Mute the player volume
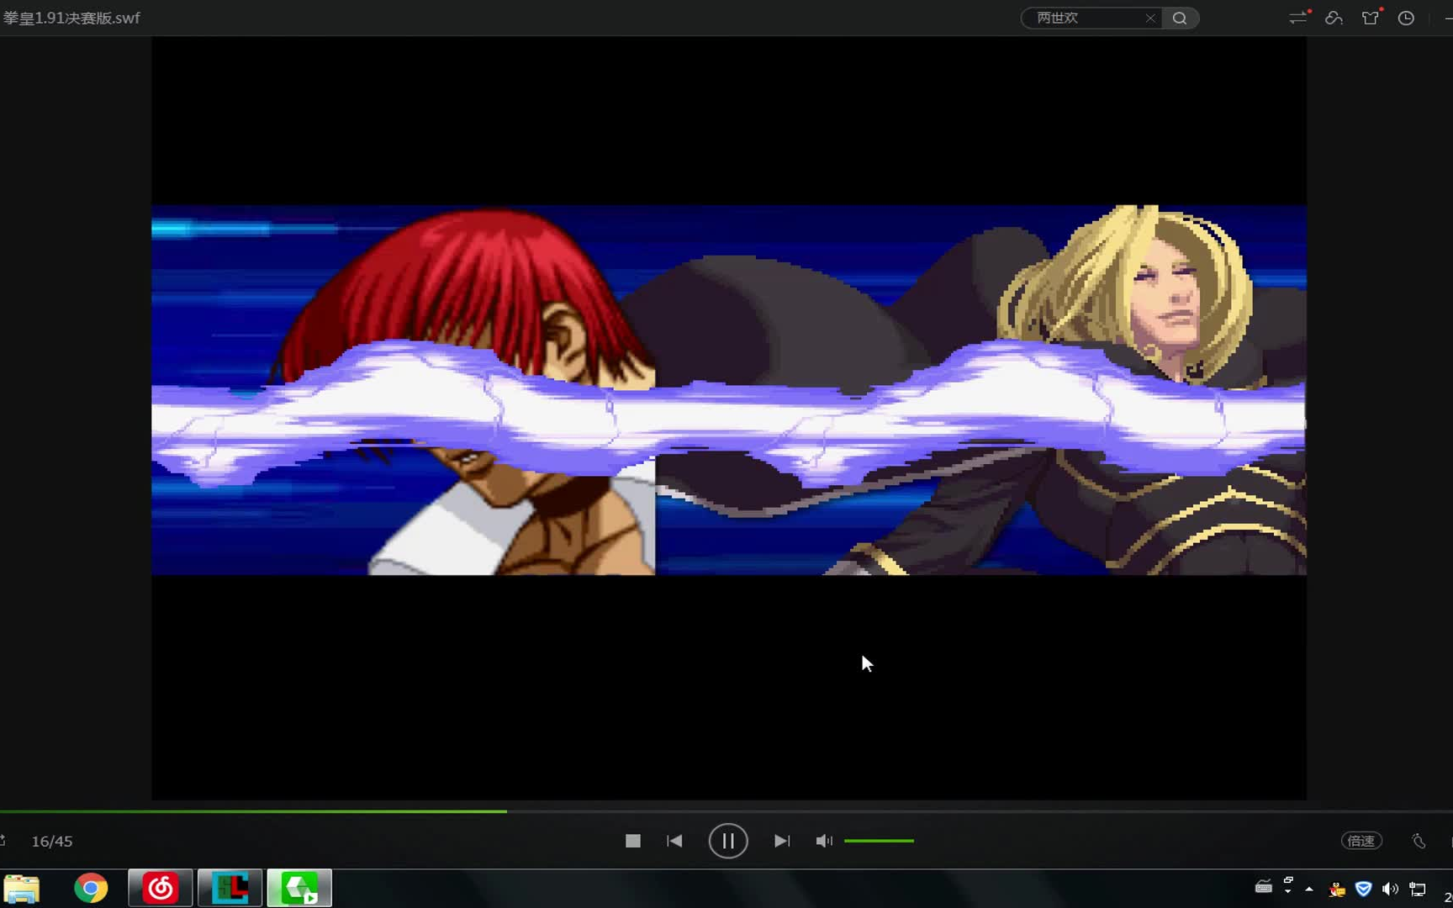The image size is (1453, 908). (x=824, y=841)
